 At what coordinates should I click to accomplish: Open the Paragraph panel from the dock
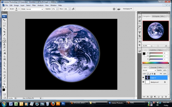coord(140,45)
